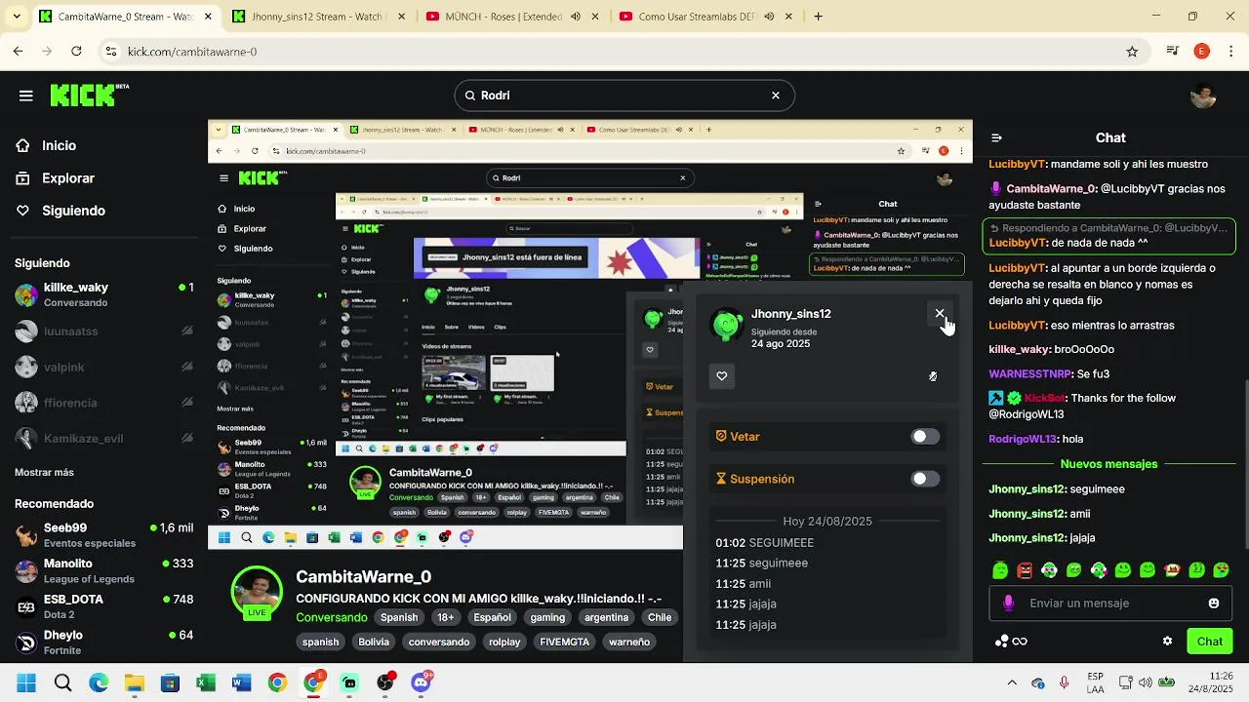Click the muted microphone icon on user card

point(933,376)
